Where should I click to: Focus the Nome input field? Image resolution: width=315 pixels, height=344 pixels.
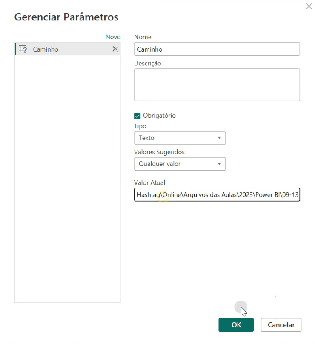tap(217, 49)
